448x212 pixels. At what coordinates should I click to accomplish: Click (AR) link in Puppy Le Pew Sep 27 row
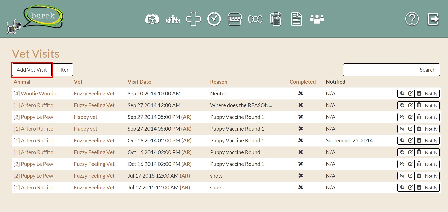[186, 117]
